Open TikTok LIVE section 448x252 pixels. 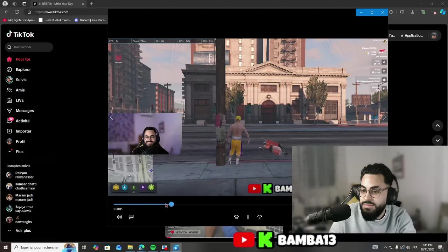click(x=15, y=100)
